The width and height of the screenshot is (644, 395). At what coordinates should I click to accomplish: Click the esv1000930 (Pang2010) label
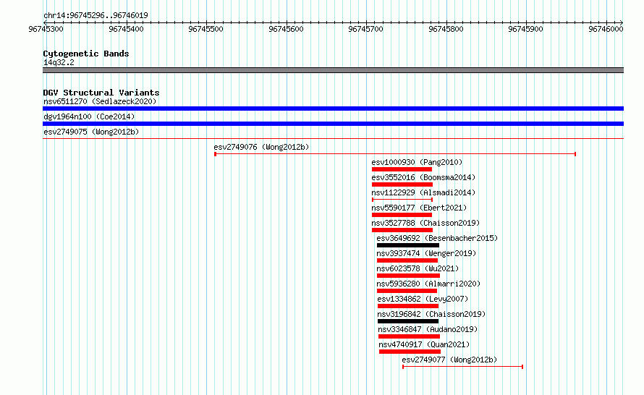[417, 162]
